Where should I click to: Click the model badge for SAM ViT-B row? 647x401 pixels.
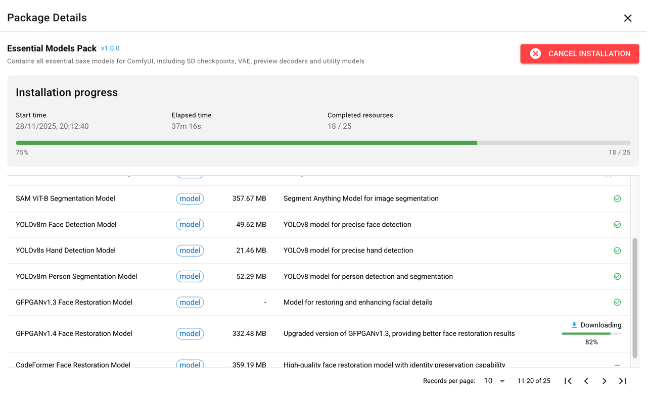(x=190, y=198)
